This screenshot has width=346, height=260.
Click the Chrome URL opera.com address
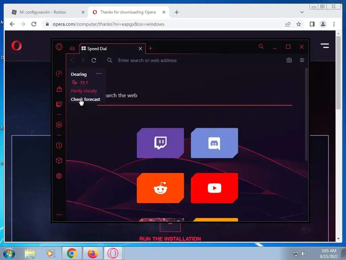[x=108, y=24]
